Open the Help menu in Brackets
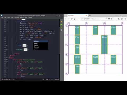This screenshot has height=95, width=127. click(x=26, y=17)
